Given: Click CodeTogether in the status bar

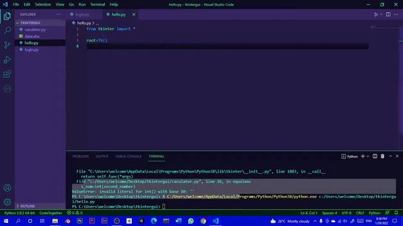Looking at the screenshot, I should (50, 213).
